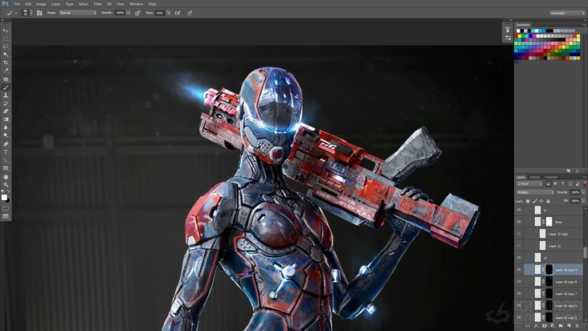Select the Eyedropper tool
The height and width of the screenshot is (331, 588).
click(x=6, y=71)
